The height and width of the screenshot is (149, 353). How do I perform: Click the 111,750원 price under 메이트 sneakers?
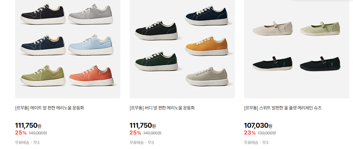pyautogui.click(x=28, y=126)
